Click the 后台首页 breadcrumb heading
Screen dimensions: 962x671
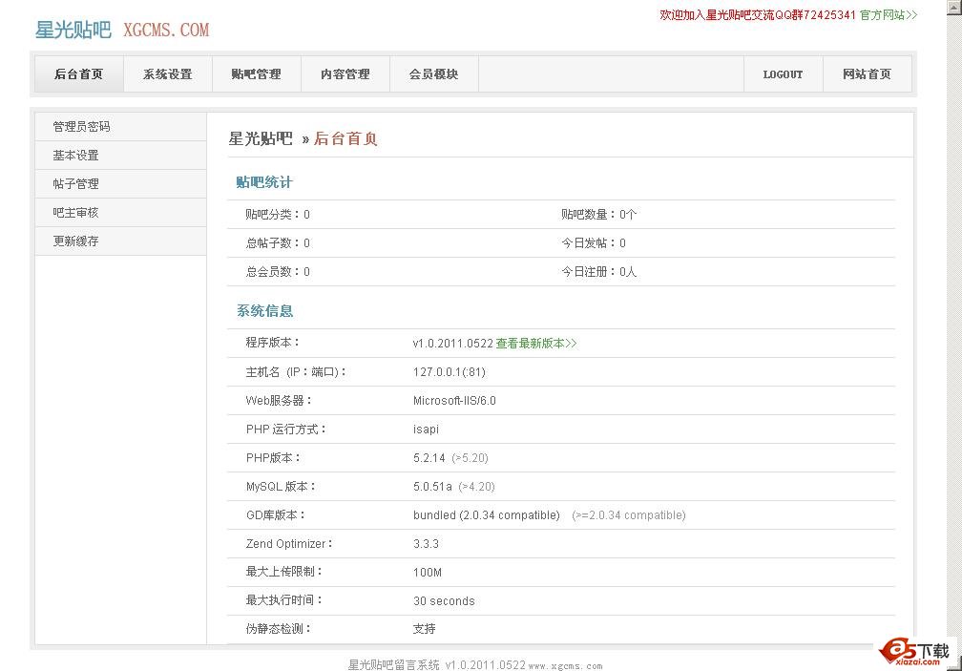345,139
